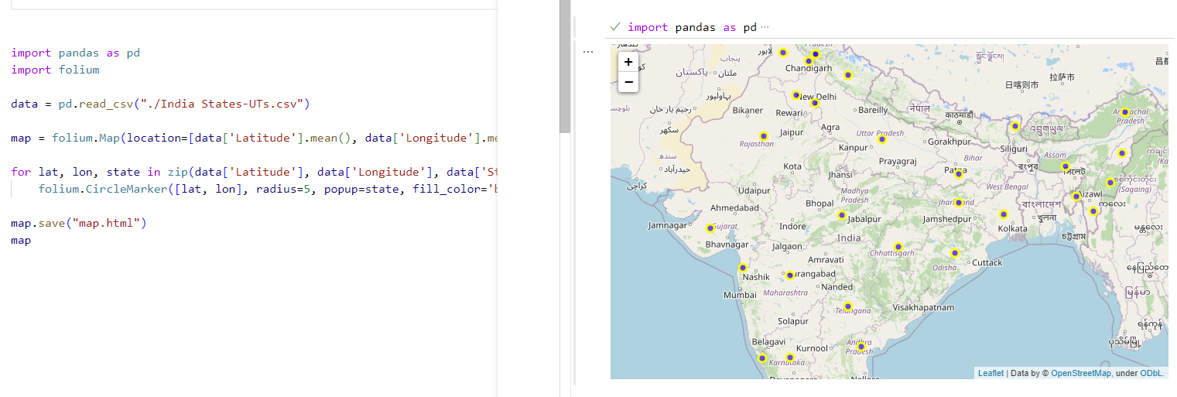
Task: Click the marker above Chhattisgarh label
Action: 898,248
